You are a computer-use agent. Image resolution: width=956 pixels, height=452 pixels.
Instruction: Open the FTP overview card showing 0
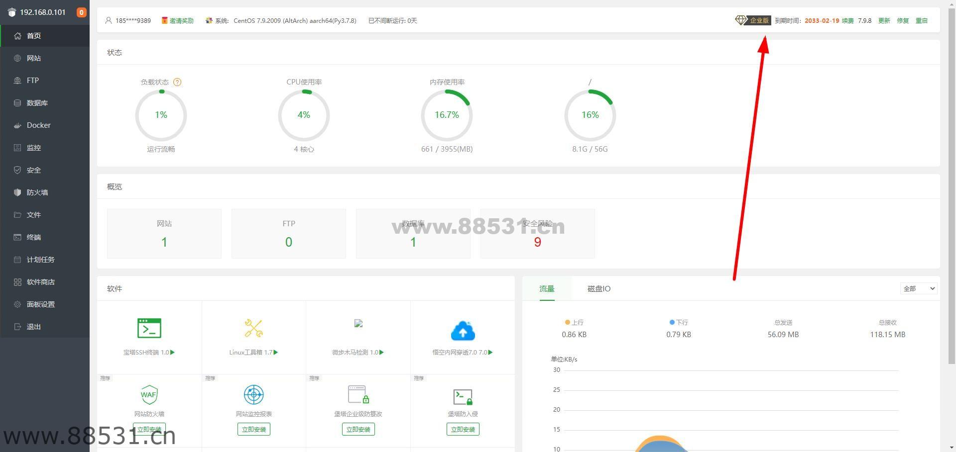coord(289,234)
